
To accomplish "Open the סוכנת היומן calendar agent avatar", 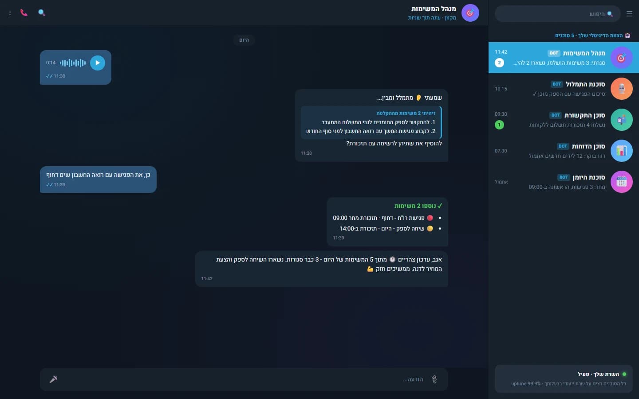I will pyautogui.click(x=621, y=182).
